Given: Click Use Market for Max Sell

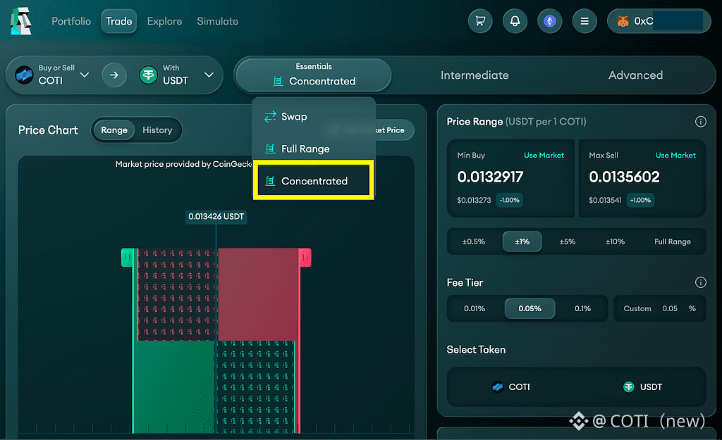Looking at the screenshot, I should tap(675, 156).
